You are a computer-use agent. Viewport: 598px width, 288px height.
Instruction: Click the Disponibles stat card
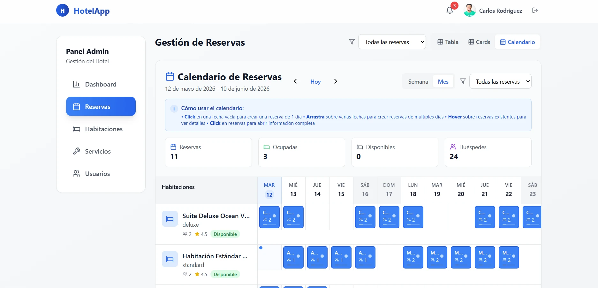[x=395, y=152]
